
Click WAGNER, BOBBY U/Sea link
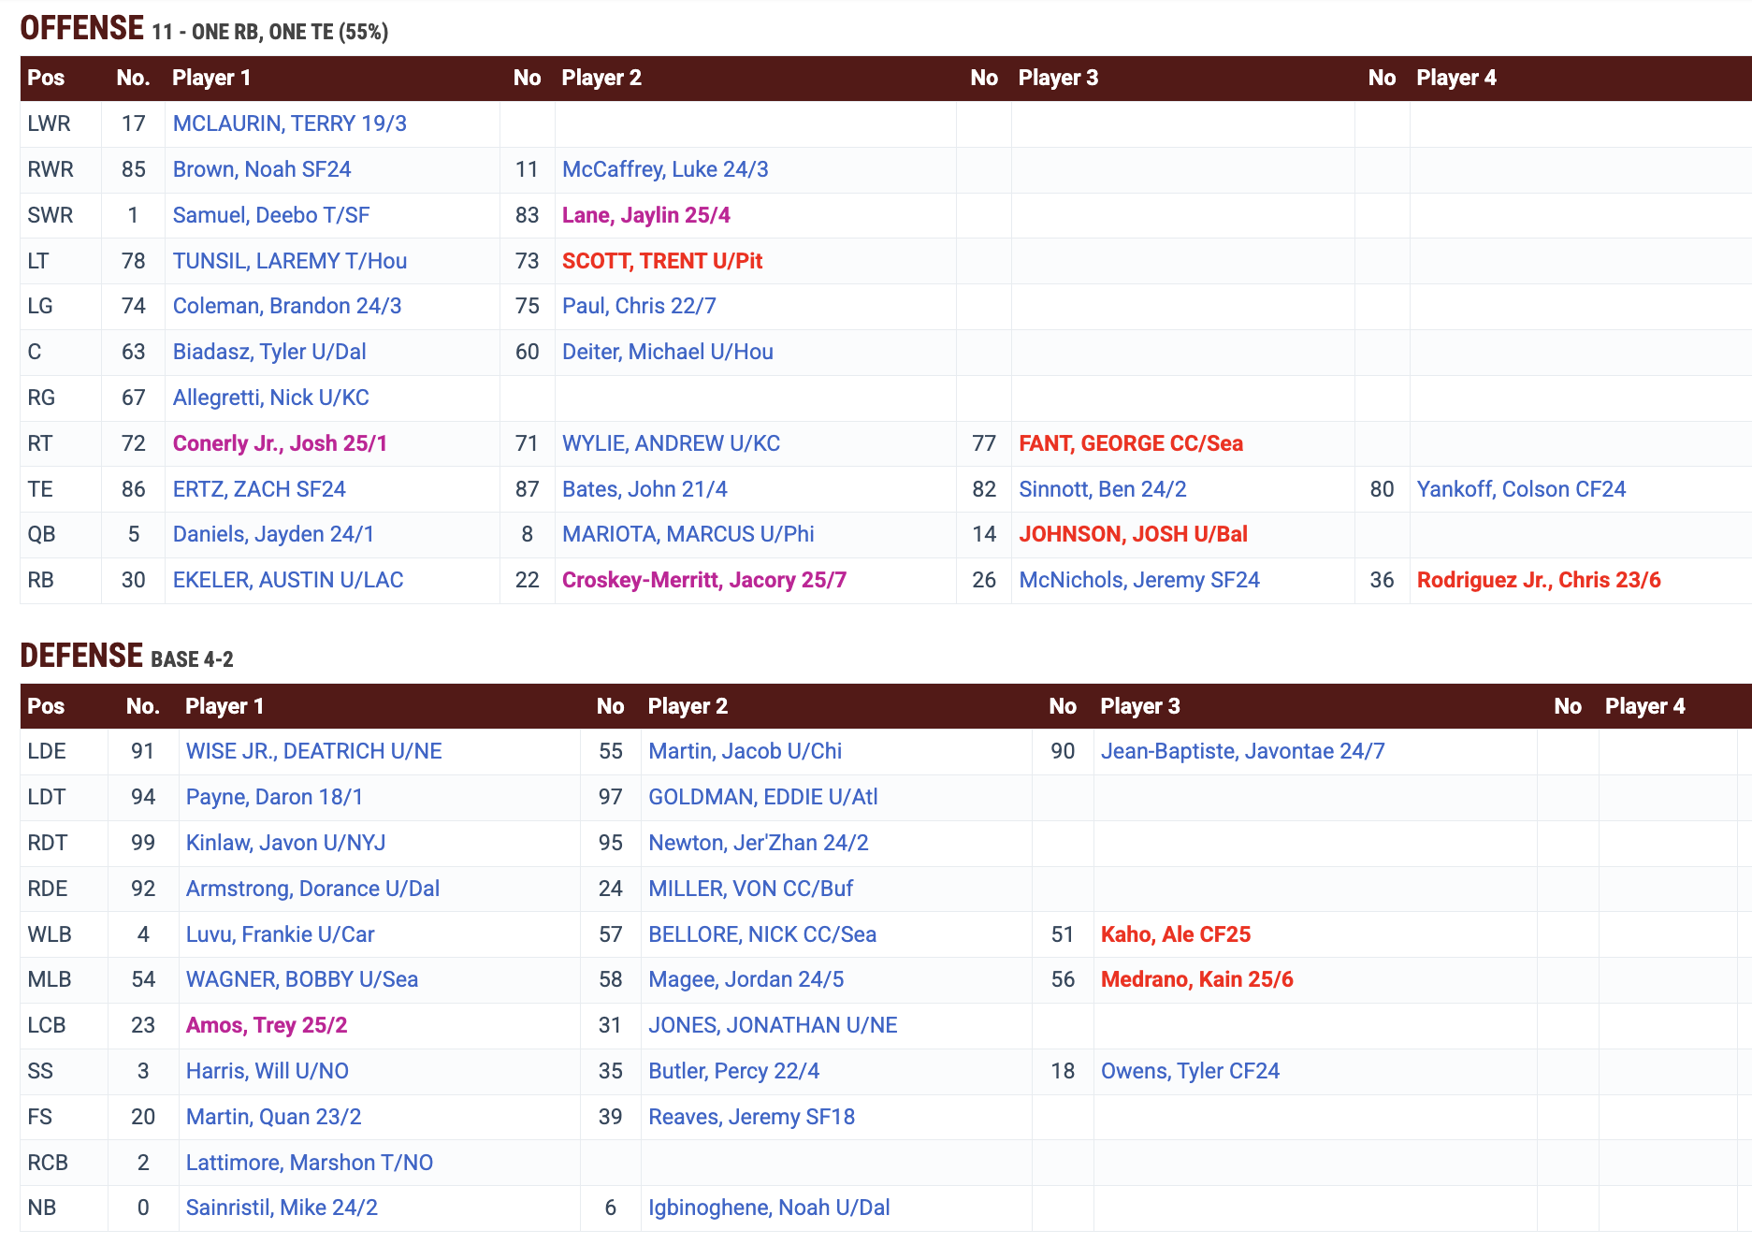pos(301,979)
